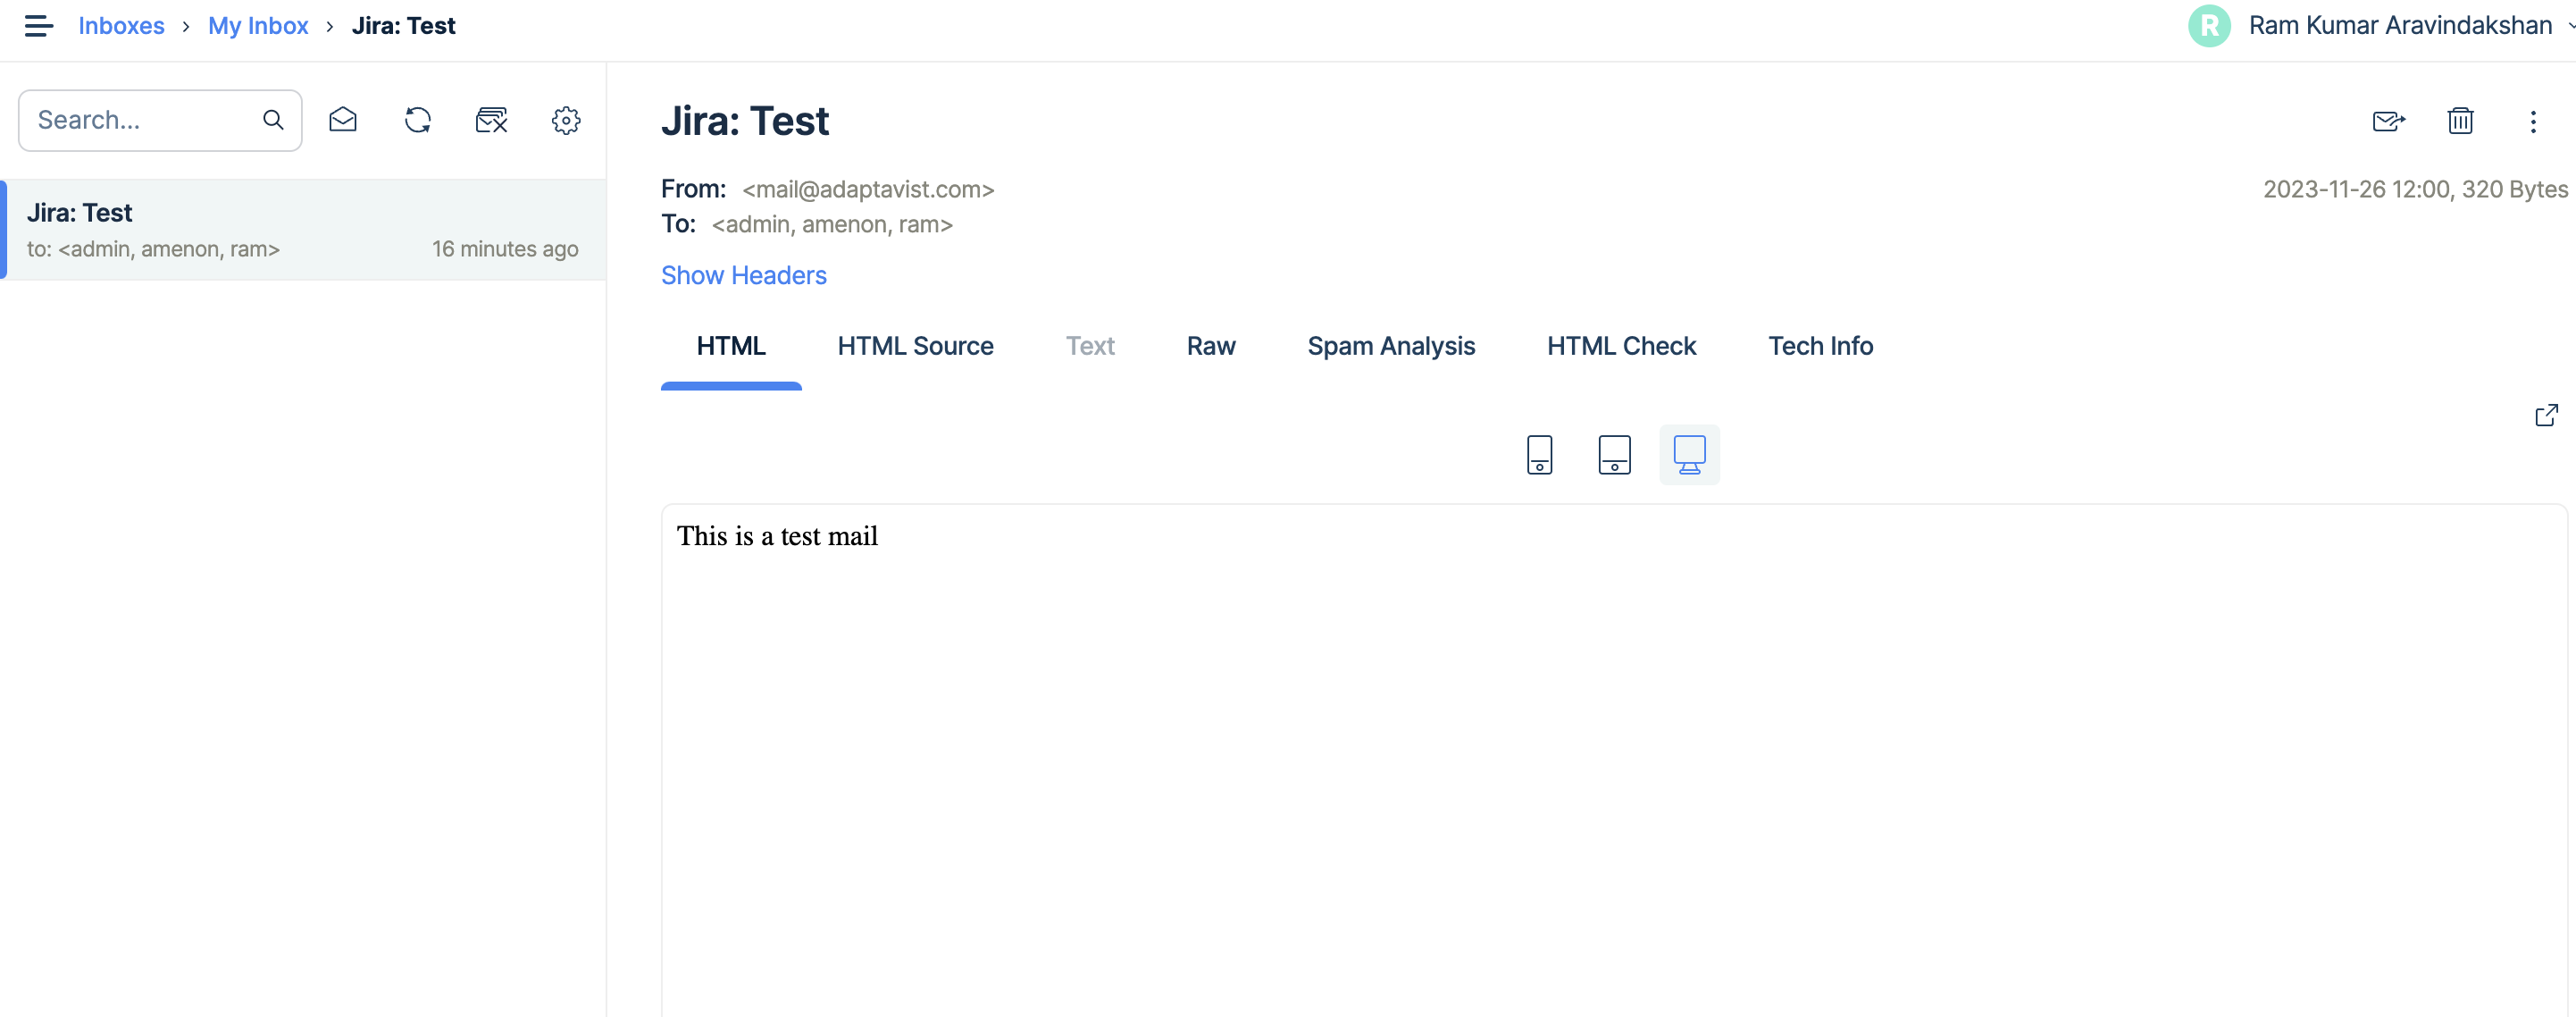2576x1017 pixels.
Task: Switch to the Spam Analysis tab
Action: point(1391,345)
